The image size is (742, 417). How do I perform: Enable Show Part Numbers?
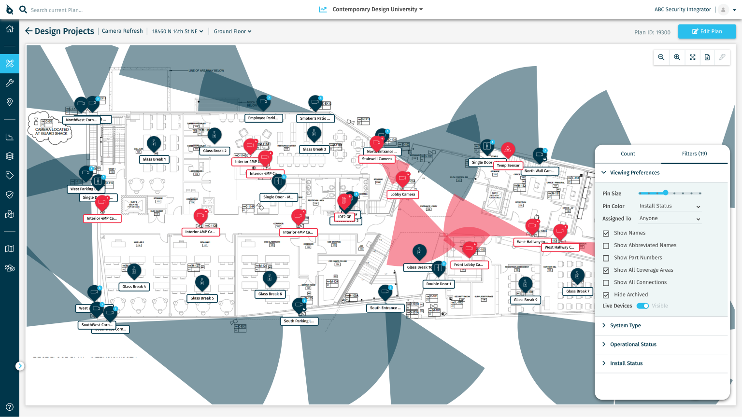click(x=606, y=258)
